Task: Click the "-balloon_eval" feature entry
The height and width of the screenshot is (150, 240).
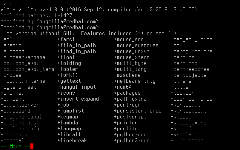Action: (20, 63)
